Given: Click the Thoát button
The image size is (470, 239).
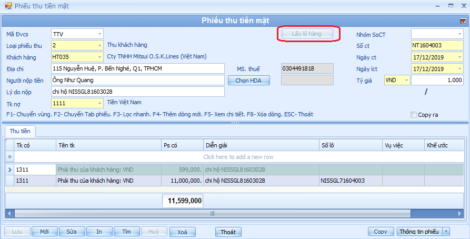Looking at the screenshot, I should point(228,232).
